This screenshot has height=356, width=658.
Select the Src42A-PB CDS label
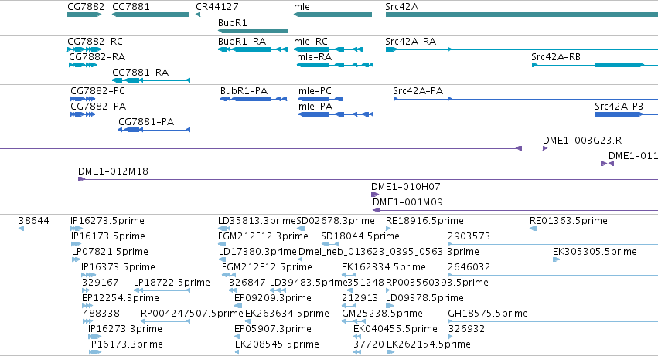[x=619, y=107]
